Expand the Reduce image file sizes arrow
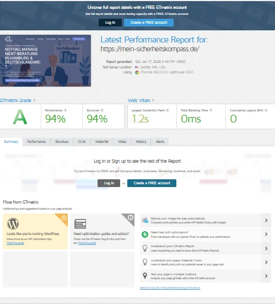Viewport: 275px width, 304px height. click(x=266, y=220)
